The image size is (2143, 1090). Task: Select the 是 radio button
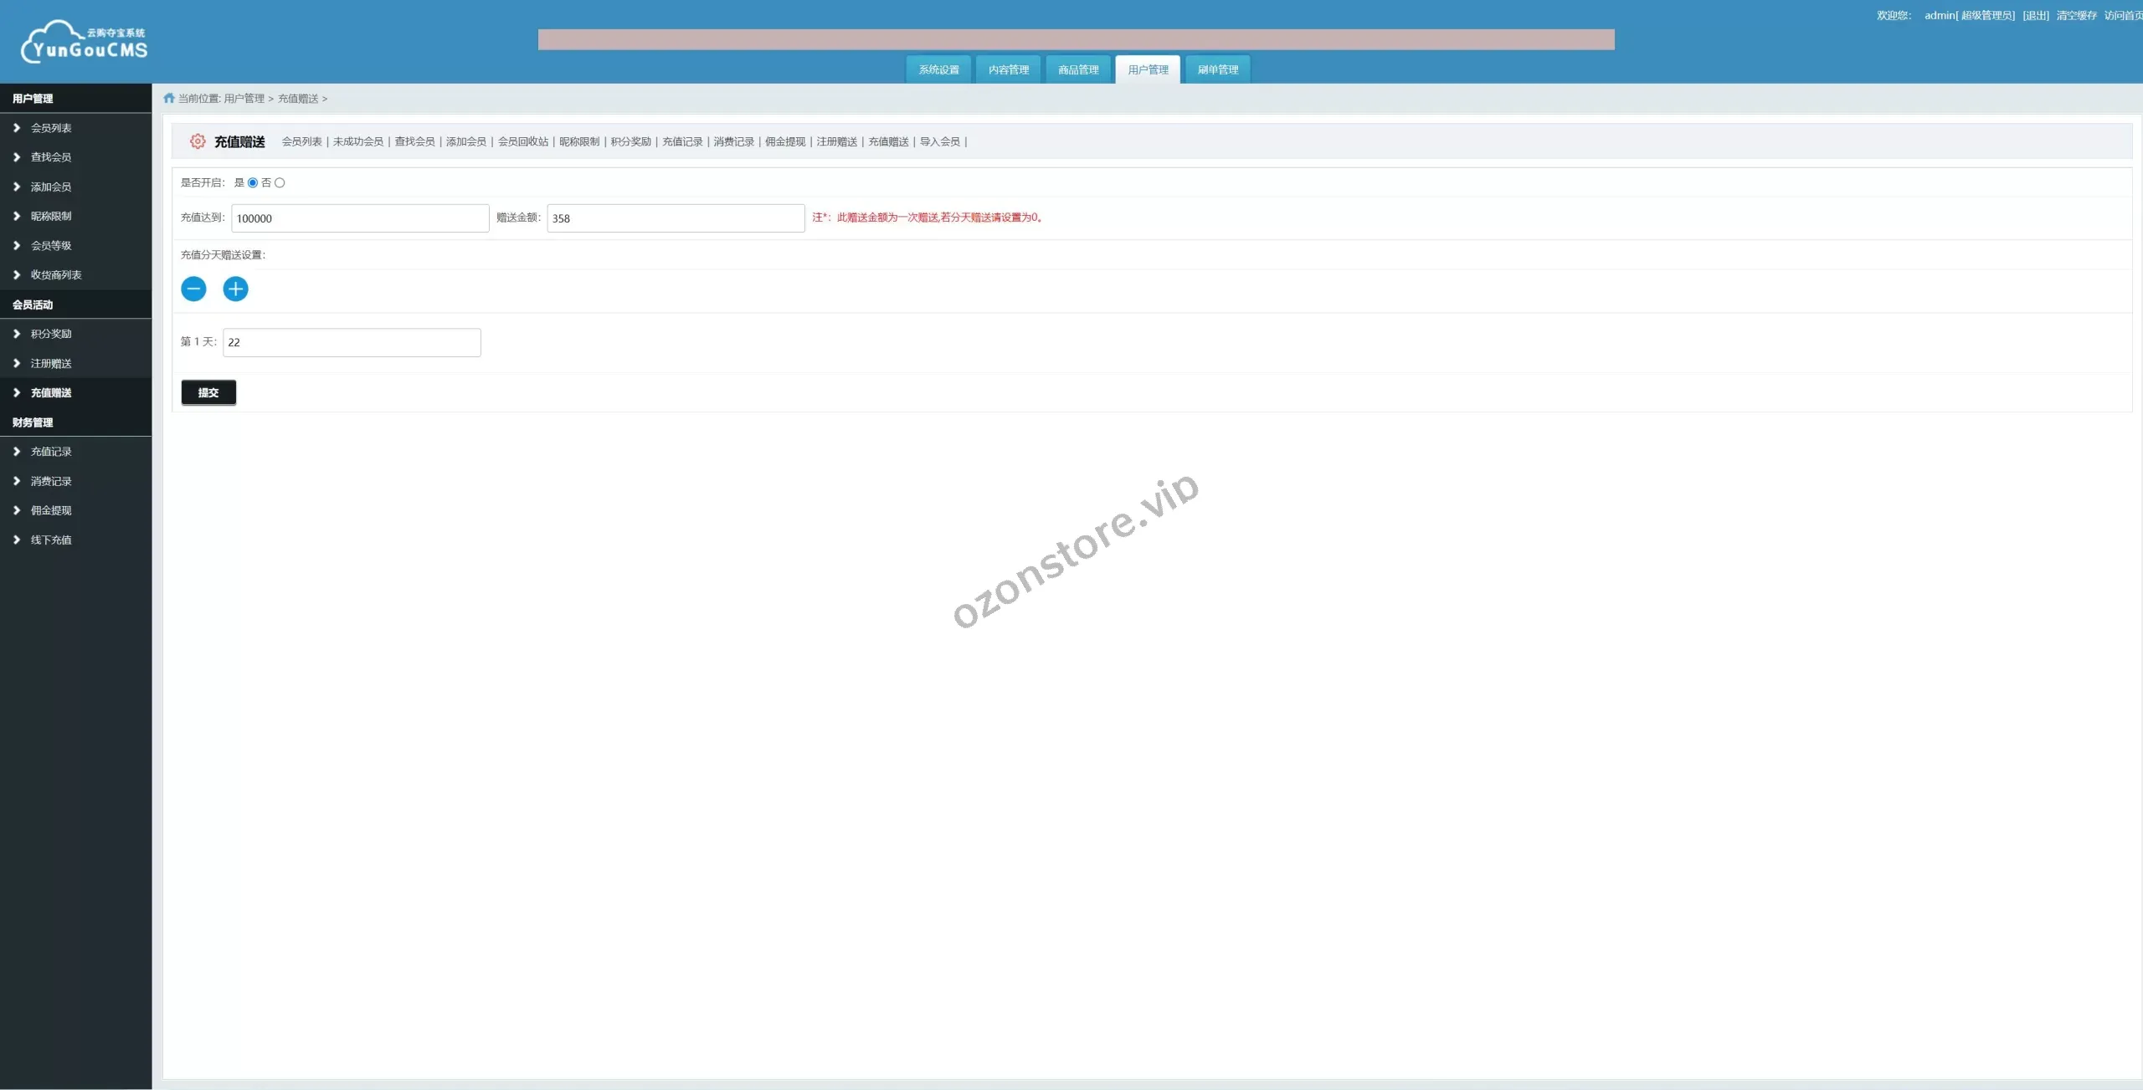(253, 182)
